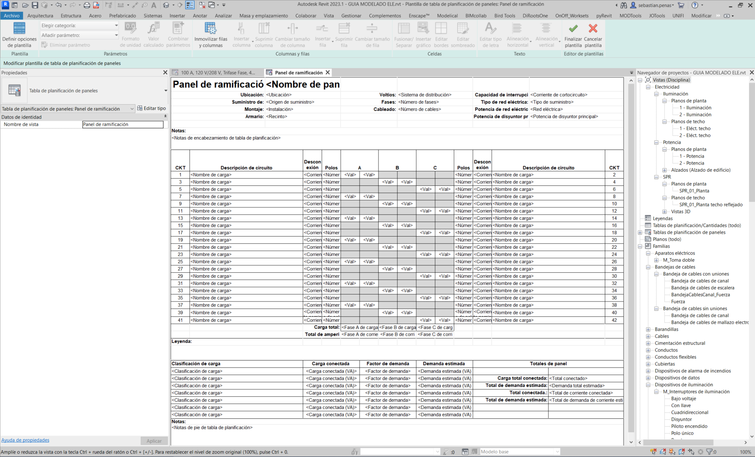
Task: Click the Fusionar/Separar cells icon
Action: [x=404, y=28]
